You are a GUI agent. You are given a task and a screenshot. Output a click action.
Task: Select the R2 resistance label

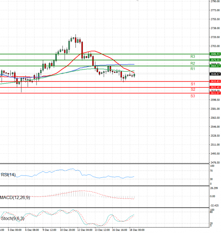193,63
